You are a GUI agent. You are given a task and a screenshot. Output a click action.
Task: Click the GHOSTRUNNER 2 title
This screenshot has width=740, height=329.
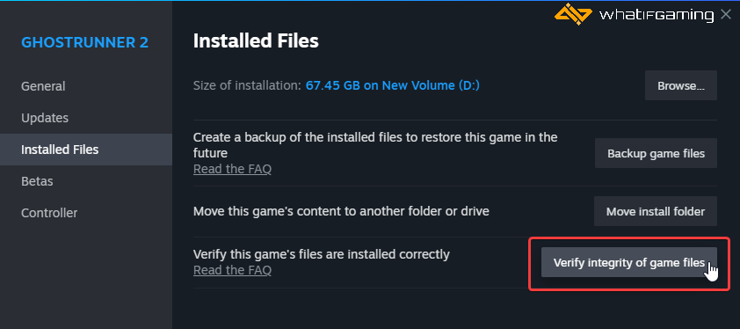point(85,43)
